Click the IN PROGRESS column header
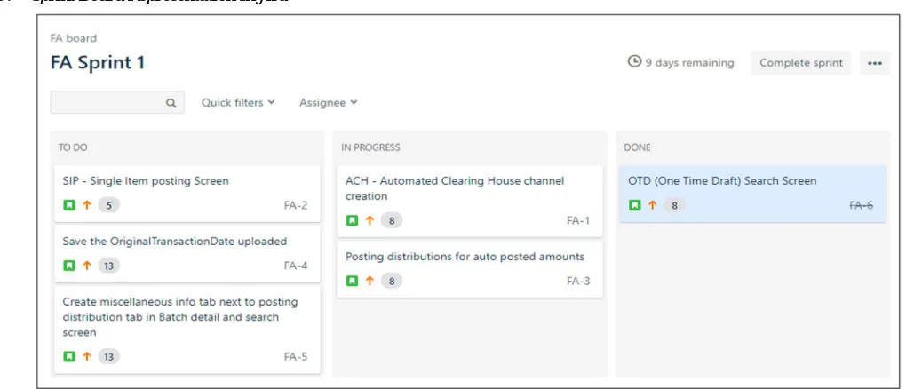 click(x=370, y=147)
